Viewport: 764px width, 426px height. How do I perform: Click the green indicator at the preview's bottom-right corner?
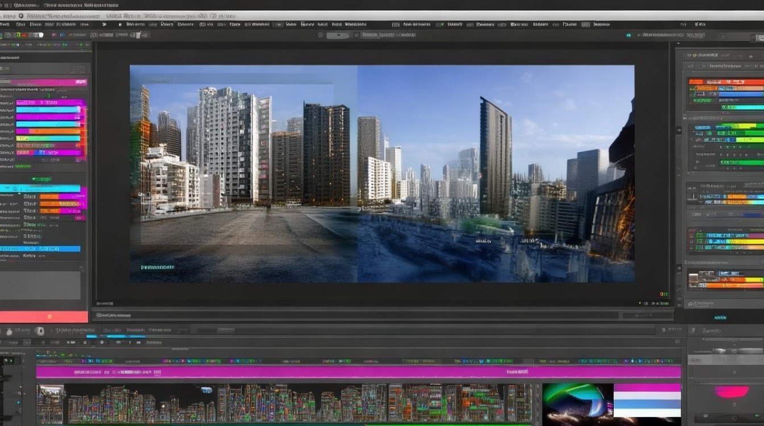coord(663,294)
